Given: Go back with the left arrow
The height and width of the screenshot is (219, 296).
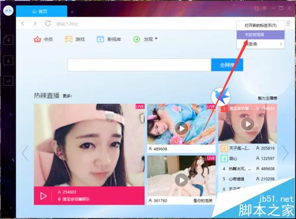Looking at the screenshot, I should pos(22,24).
